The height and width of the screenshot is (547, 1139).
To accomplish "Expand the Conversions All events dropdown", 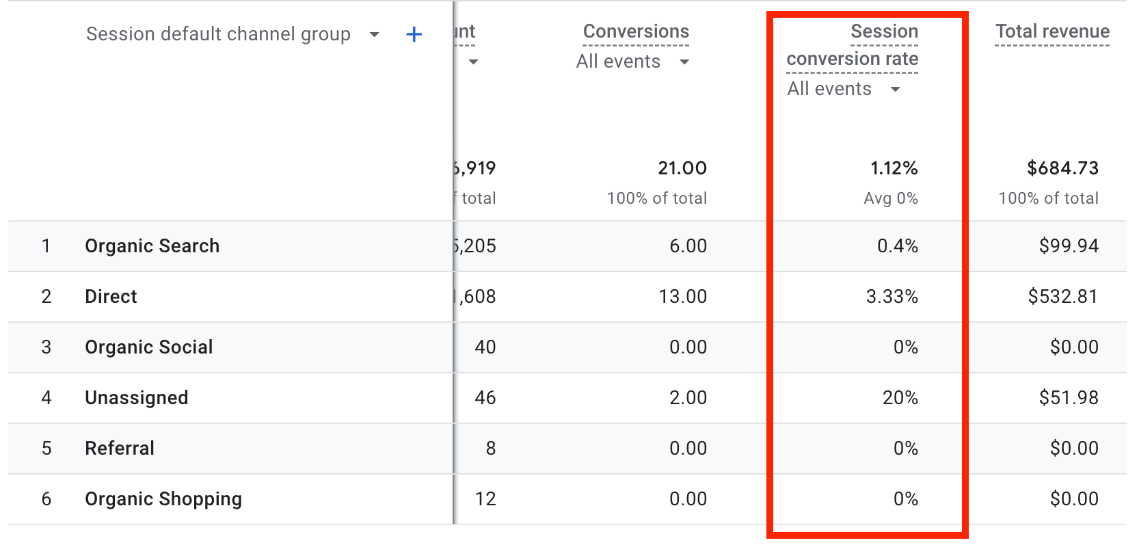I will pyautogui.click(x=684, y=62).
